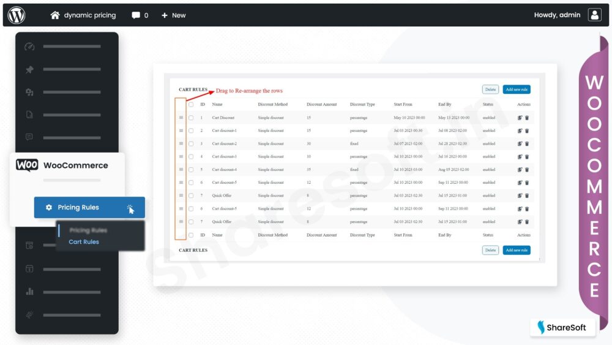Click the Name column header at table top
This screenshot has height=345, width=612.
217,104
